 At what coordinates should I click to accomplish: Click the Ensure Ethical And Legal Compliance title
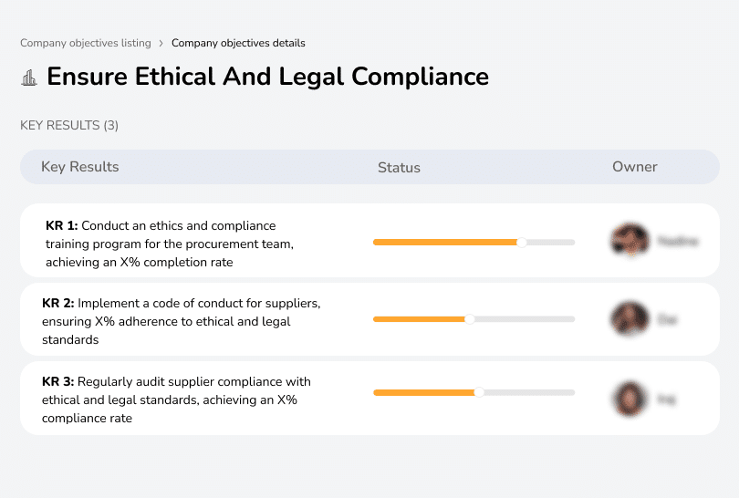(267, 77)
